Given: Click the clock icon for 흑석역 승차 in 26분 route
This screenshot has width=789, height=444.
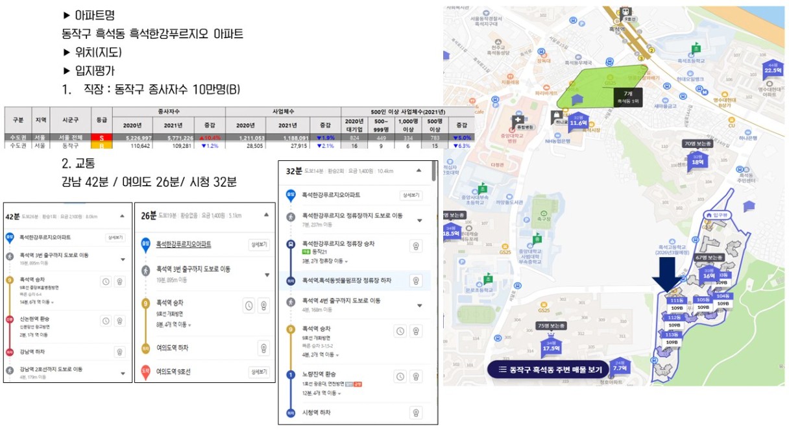Looking at the screenshot, I should (x=249, y=306).
